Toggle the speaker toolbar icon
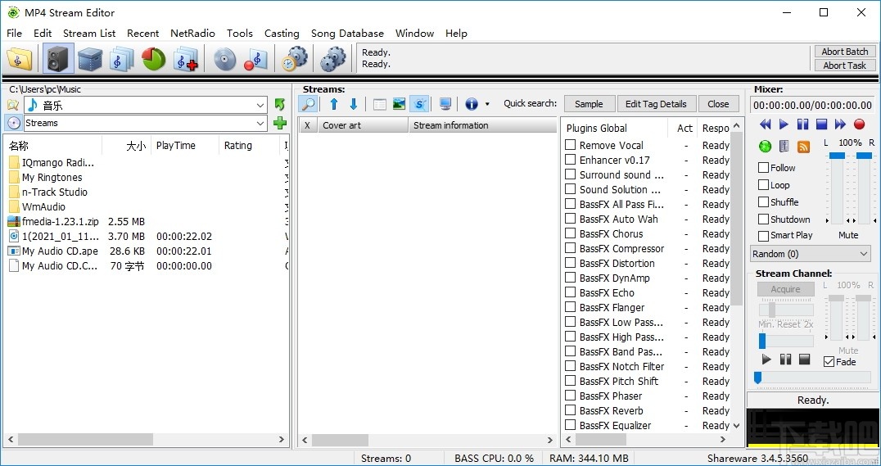Image resolution: width=881 pixels, height=466 pixels. (x=58, y=58)
